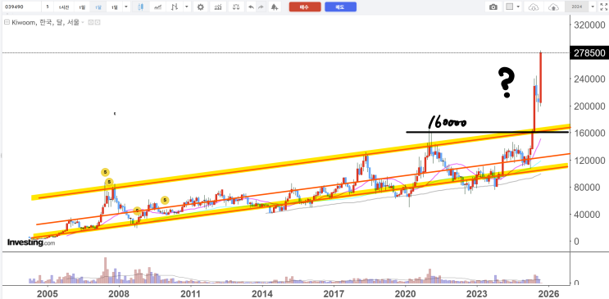609x299 pixels.
Task: Open Kiwoom series dropdown arrow in legend
Action: [x=83, y=23]
